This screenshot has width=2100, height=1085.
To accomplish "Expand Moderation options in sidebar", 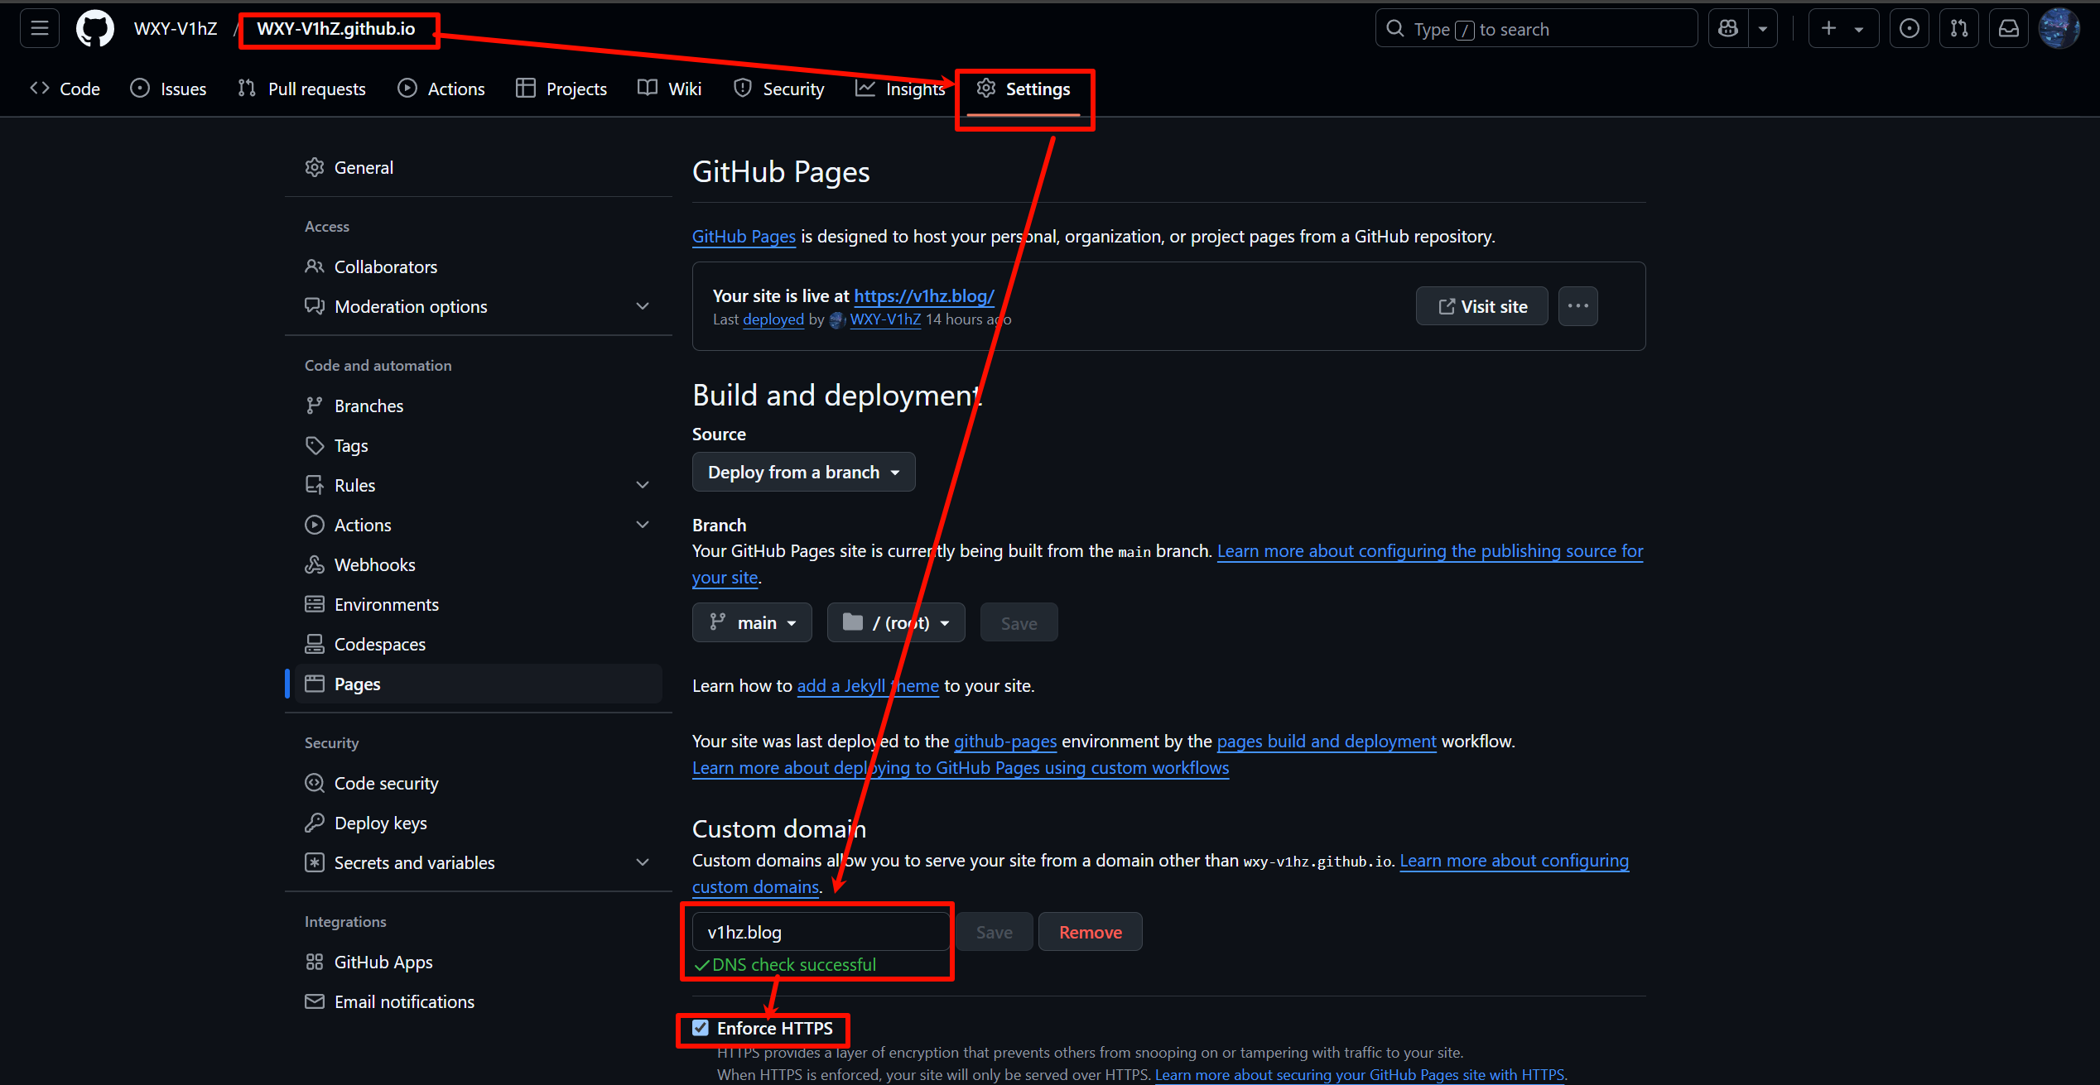I will click(643, 306).
